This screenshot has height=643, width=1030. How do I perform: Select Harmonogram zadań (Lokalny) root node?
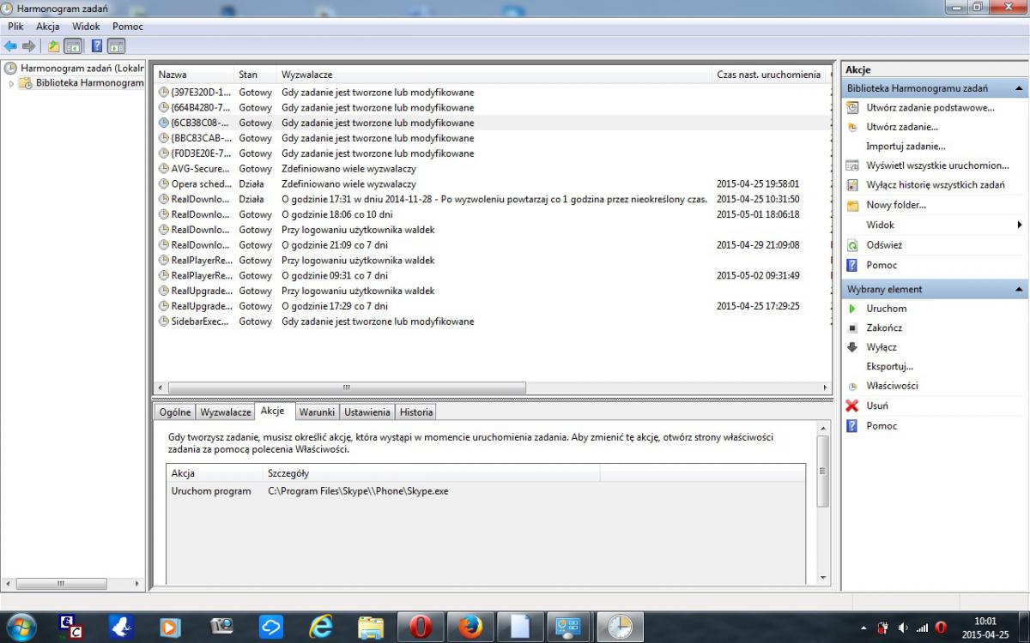pyautogui.click(x=74, y=68)
